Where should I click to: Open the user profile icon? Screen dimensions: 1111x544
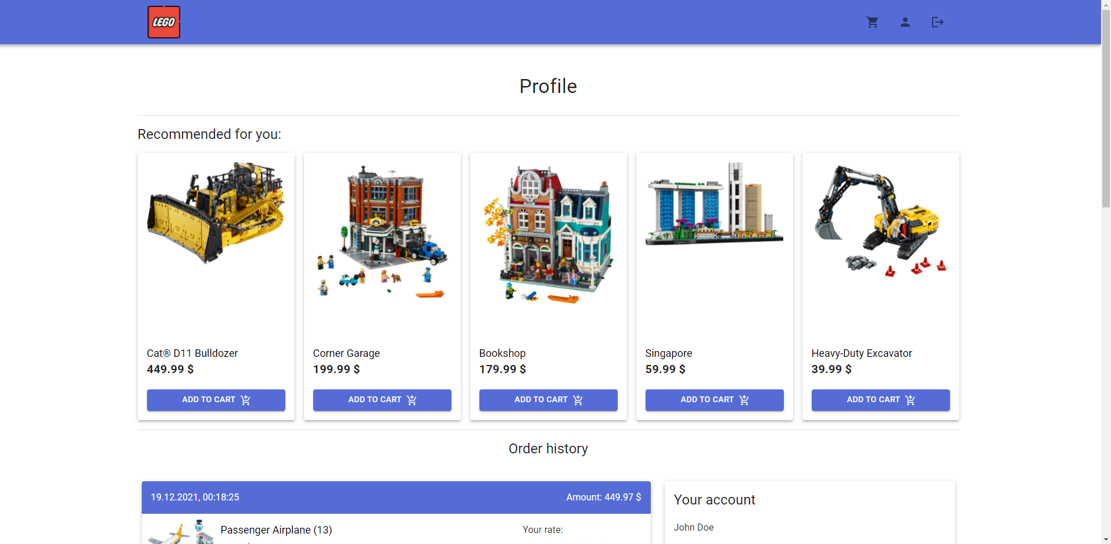[x=905, y=22]
